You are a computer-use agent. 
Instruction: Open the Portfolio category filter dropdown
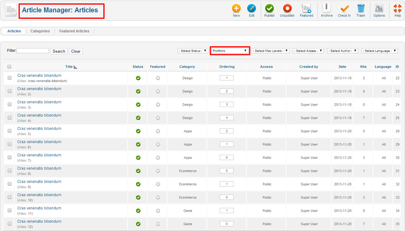click(230, 51)
